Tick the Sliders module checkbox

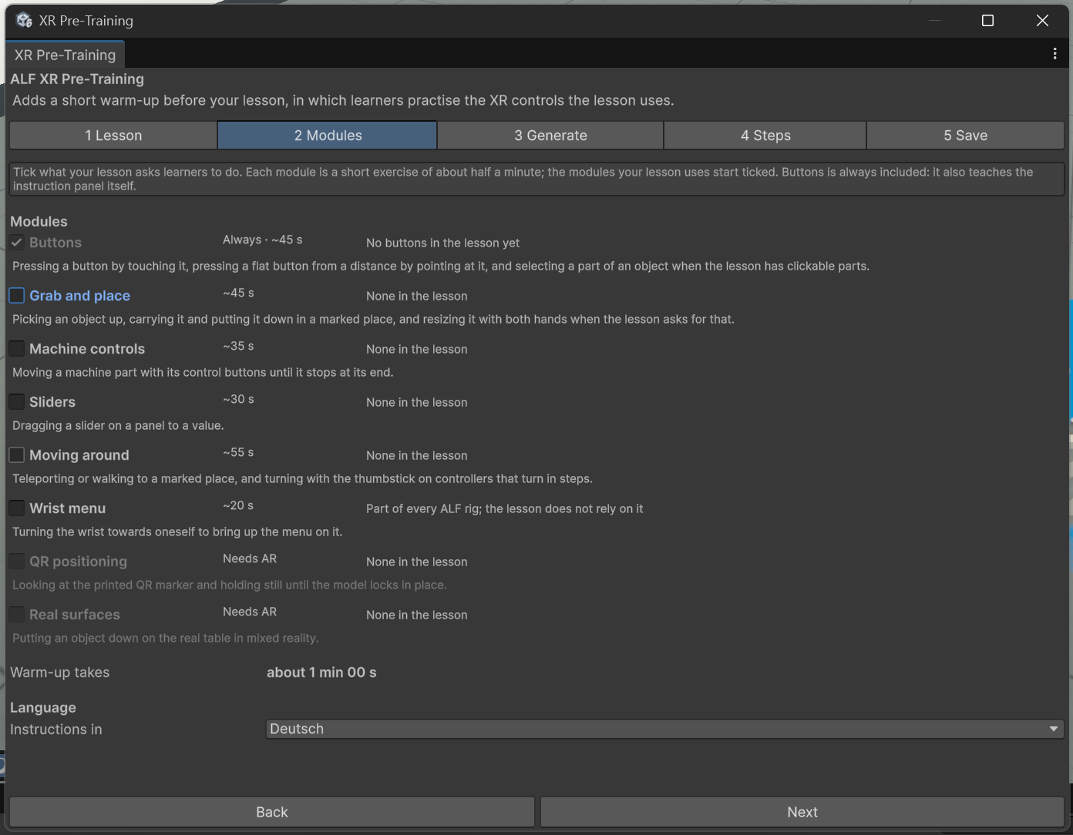(16, 402)
